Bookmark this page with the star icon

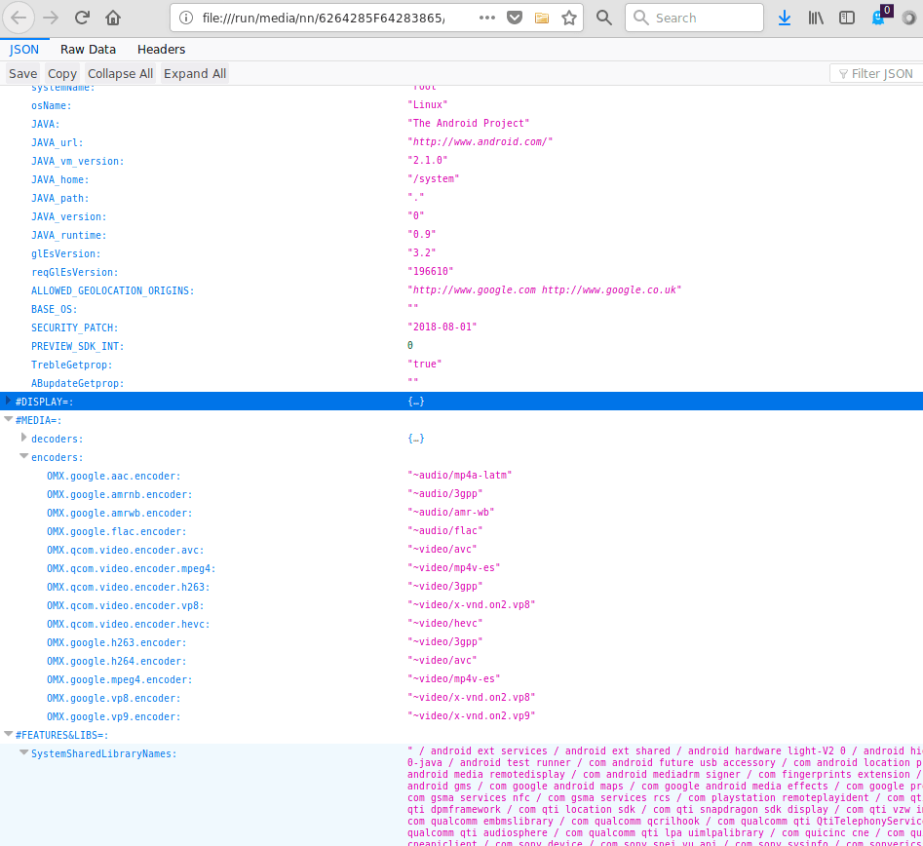(569, 18)
